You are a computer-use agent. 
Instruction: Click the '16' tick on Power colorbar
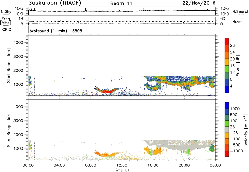(x=232, y=66)
